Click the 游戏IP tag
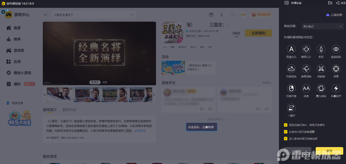Screen dimensions: 346x164 coord(193,47)
